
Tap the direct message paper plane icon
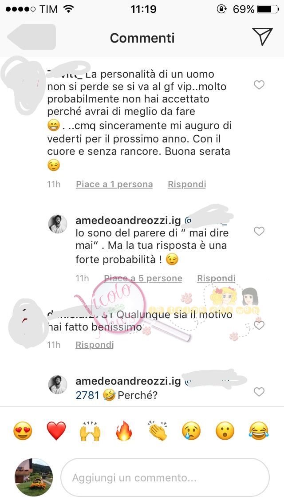pos(262,36)
